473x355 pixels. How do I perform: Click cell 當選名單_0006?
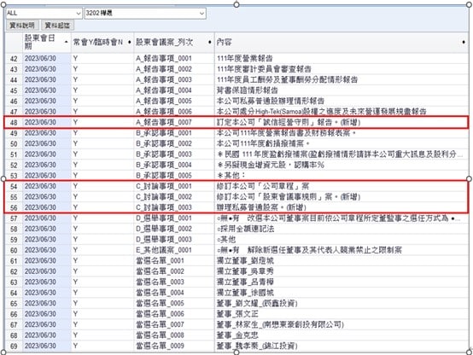174,314
